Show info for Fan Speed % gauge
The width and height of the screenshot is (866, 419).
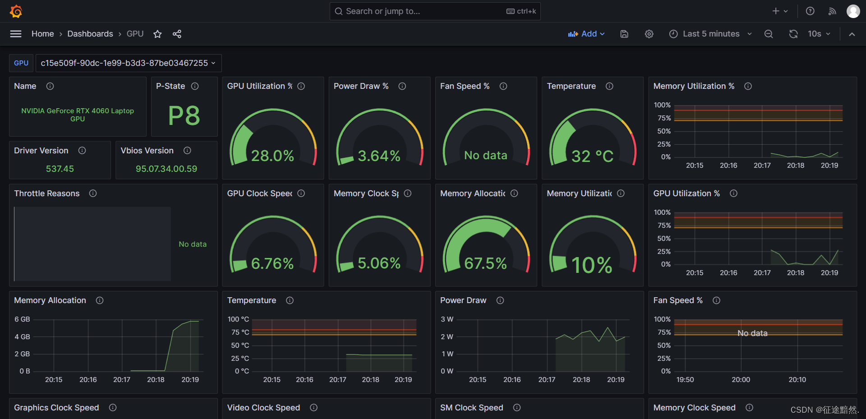pyautogui.click(x=503, y=86)
